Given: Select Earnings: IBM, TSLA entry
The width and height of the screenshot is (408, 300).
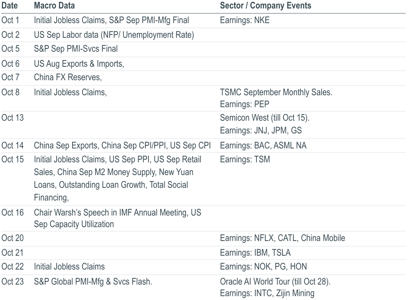Looking at the screenshot, I should (x=255, y=253).
